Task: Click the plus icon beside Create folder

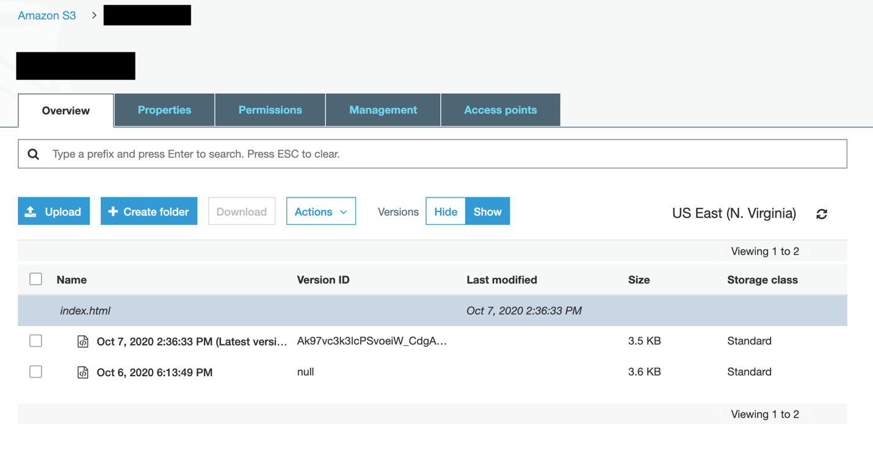Action: click(113, 211)
